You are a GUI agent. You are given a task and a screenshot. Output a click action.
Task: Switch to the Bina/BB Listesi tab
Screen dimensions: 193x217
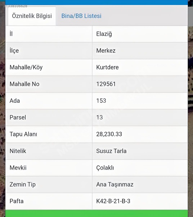click(81, 16)
